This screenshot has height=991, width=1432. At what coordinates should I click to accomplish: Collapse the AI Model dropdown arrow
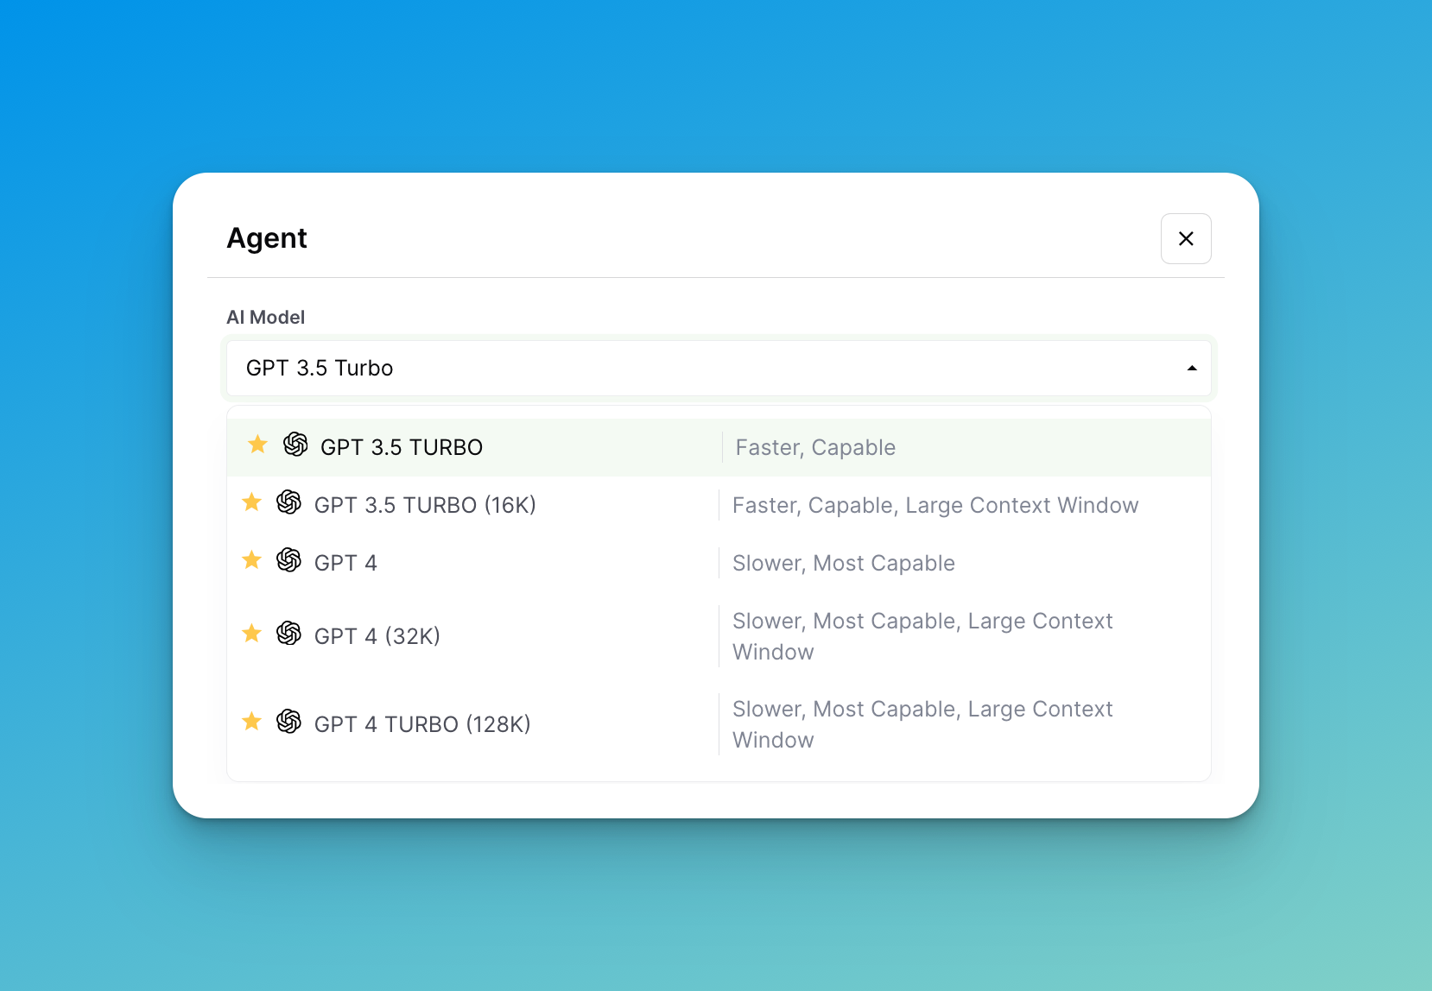coord(1191,369)
